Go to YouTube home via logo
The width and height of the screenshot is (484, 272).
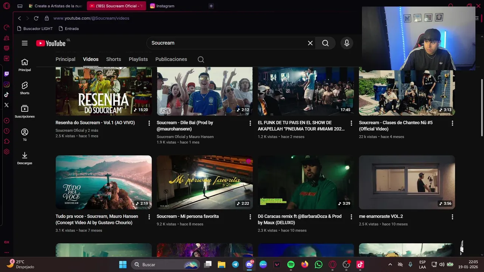tap(51, 43)
